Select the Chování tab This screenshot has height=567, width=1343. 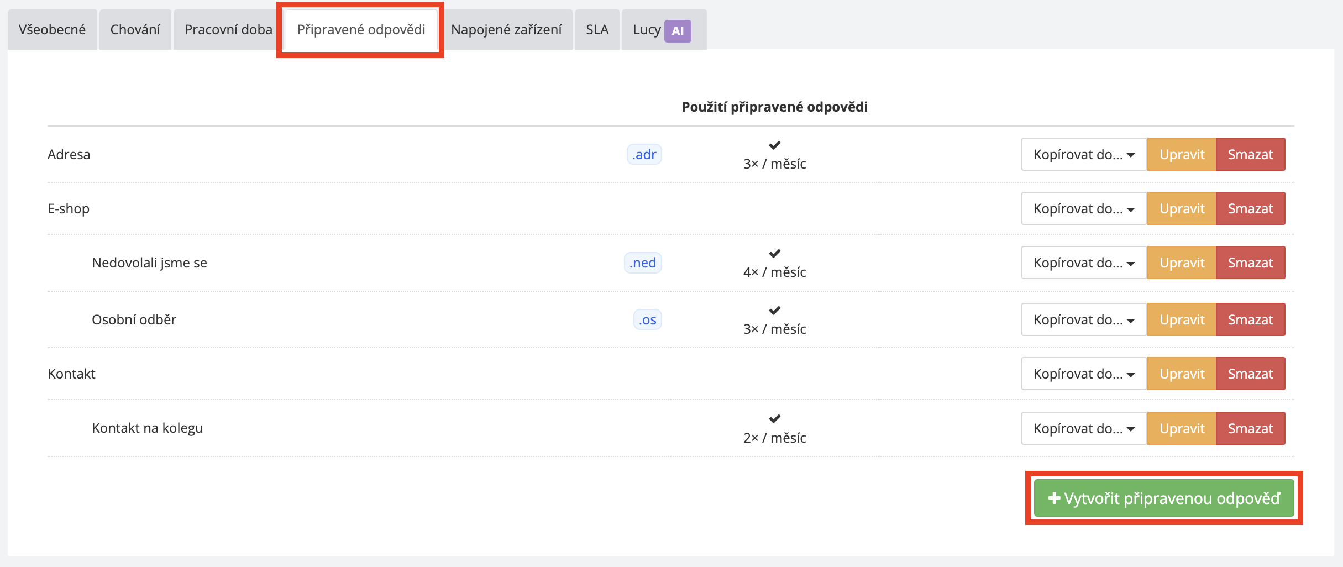135,29
